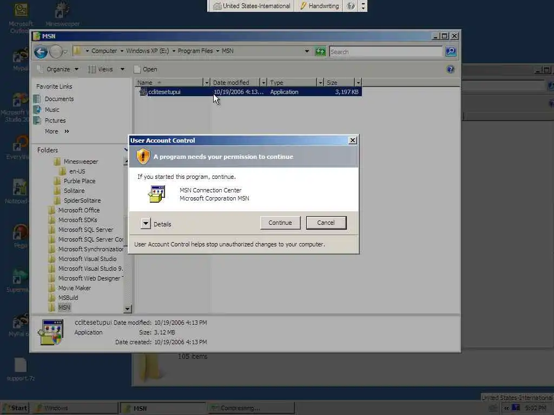This screenshot has width=554, height=415.
Task: Click the Search magnifier button
Action: point(451,52)
